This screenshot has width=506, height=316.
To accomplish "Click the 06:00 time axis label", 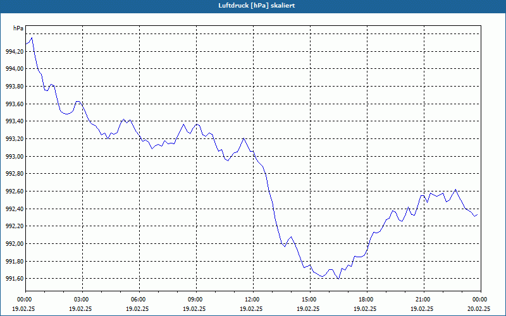I will 139,300.
